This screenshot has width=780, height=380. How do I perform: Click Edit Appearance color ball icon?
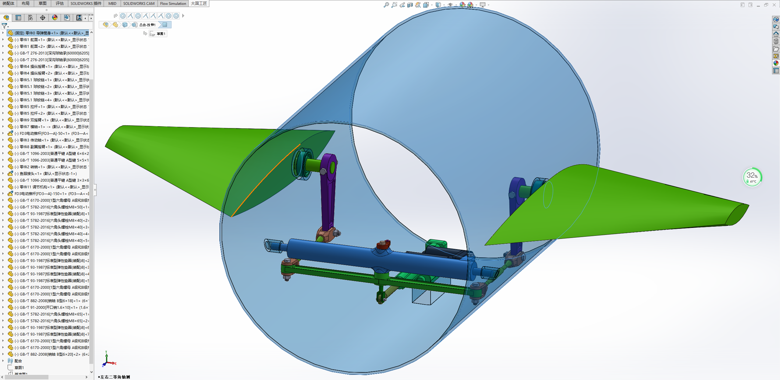(x=463, y=5)
